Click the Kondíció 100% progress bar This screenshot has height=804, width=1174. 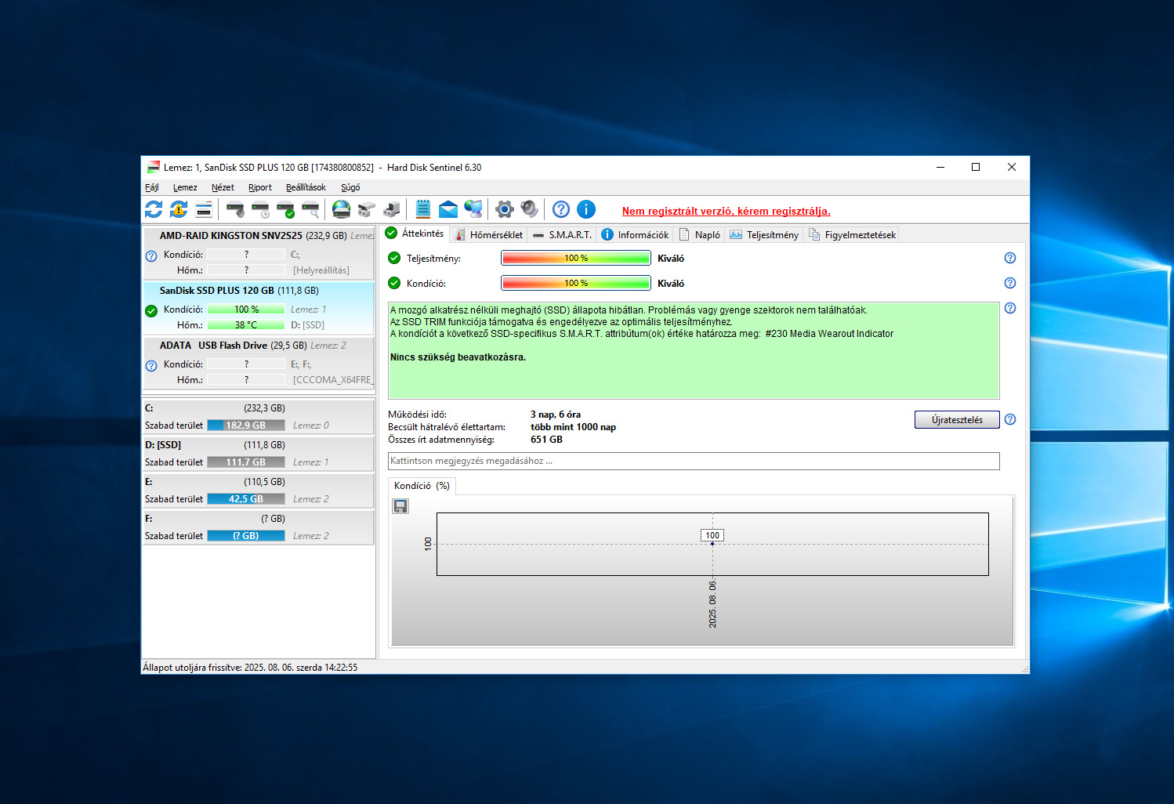click(576, 283)
